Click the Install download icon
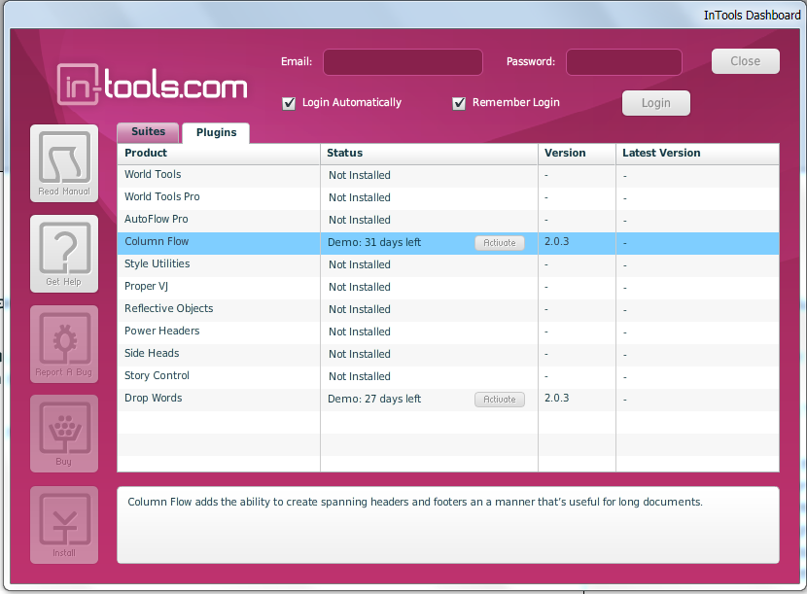807x594 pixels. pos(64,525)
